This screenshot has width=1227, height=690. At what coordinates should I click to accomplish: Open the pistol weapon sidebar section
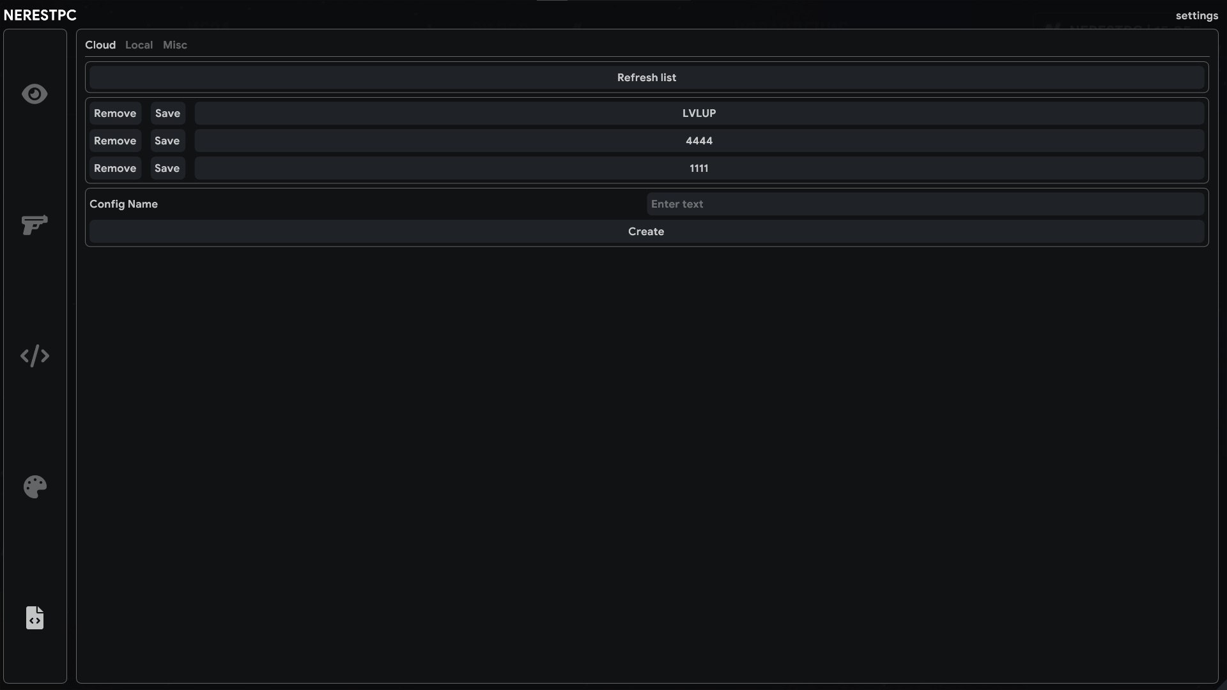click(x=35, y=225)
